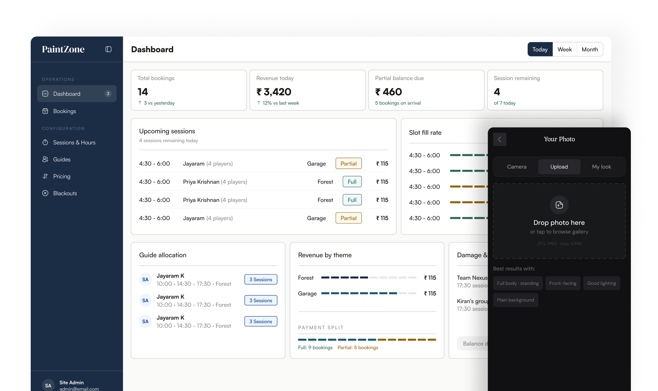Click the "Drop photo here" text
Image resolution: width=658 pixels, height=391 pixels.
[559, 223]
